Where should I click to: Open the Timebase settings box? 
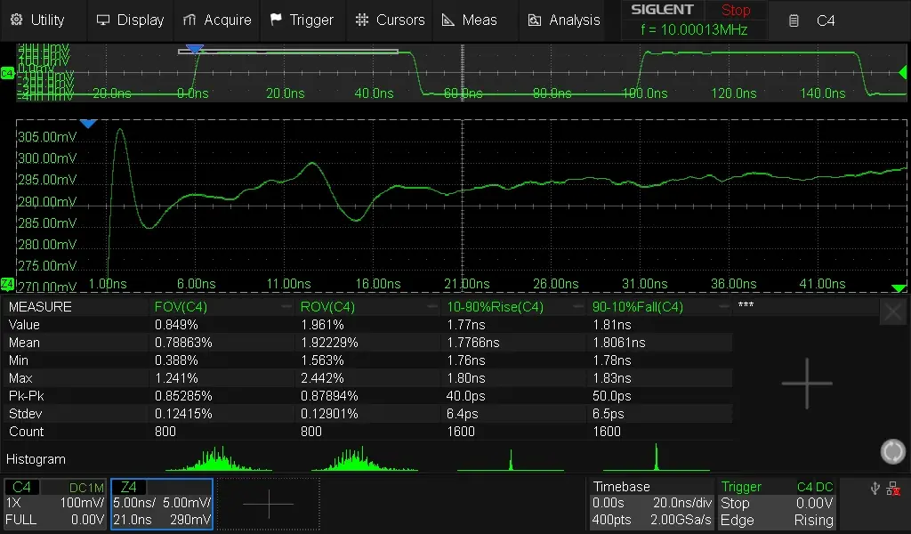point(652,504)
